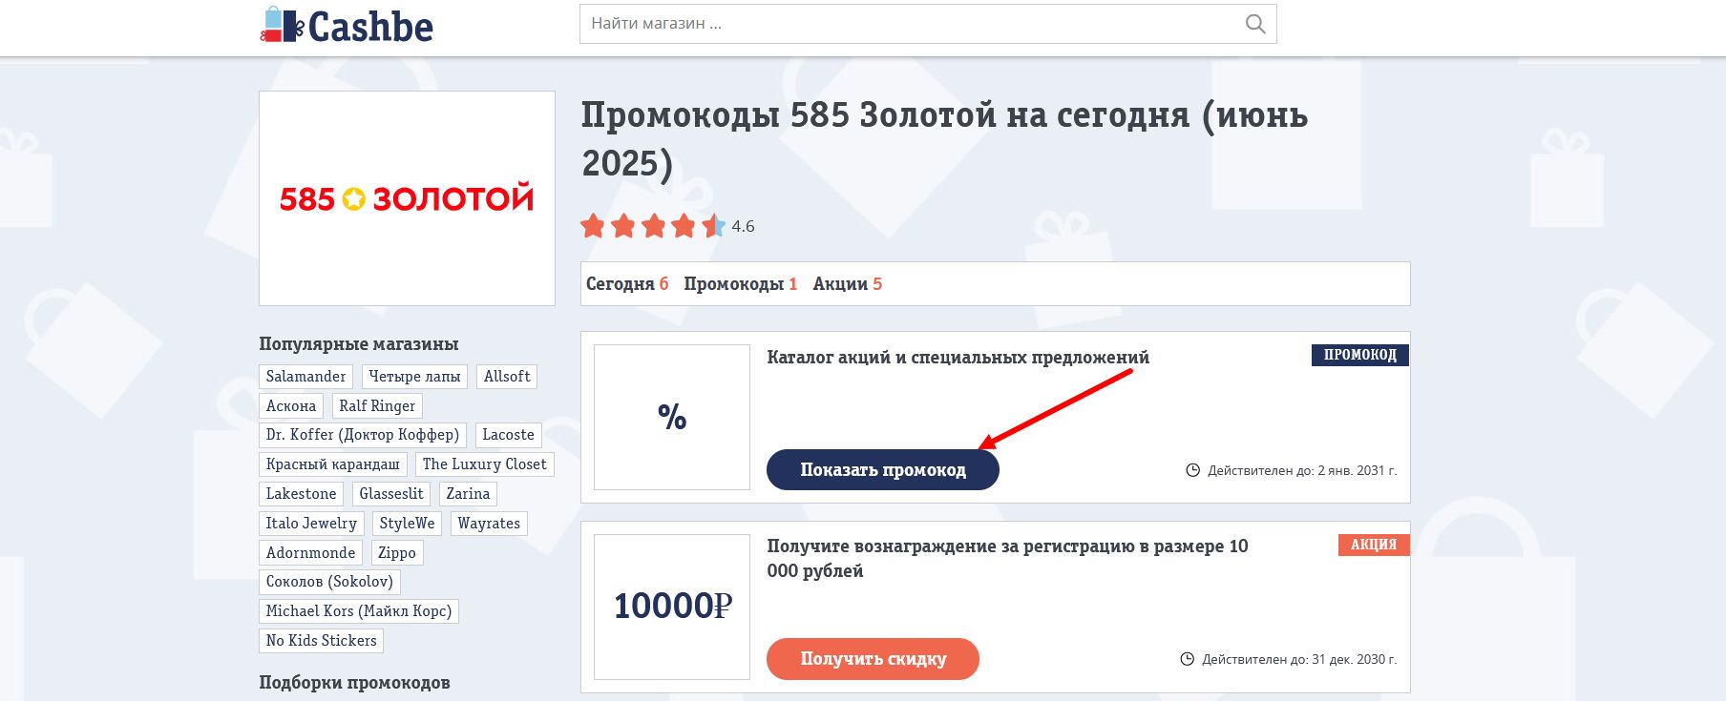1726x701 pixels.
Task: Click the search magnifier icon
Action: tap(1255, 24)
